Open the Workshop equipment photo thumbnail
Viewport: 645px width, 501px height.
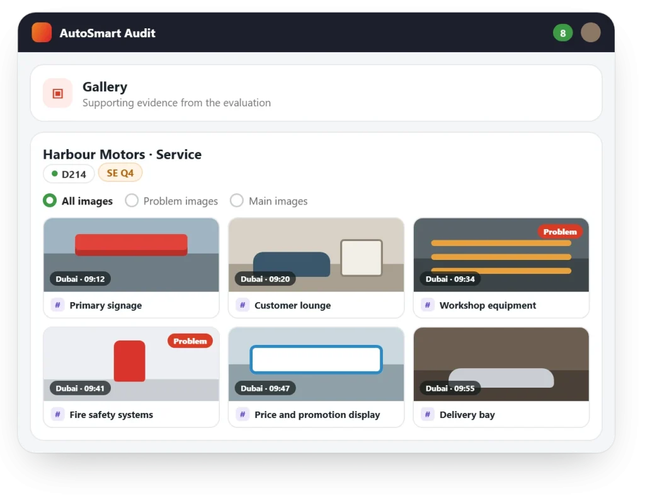point(501,255)
